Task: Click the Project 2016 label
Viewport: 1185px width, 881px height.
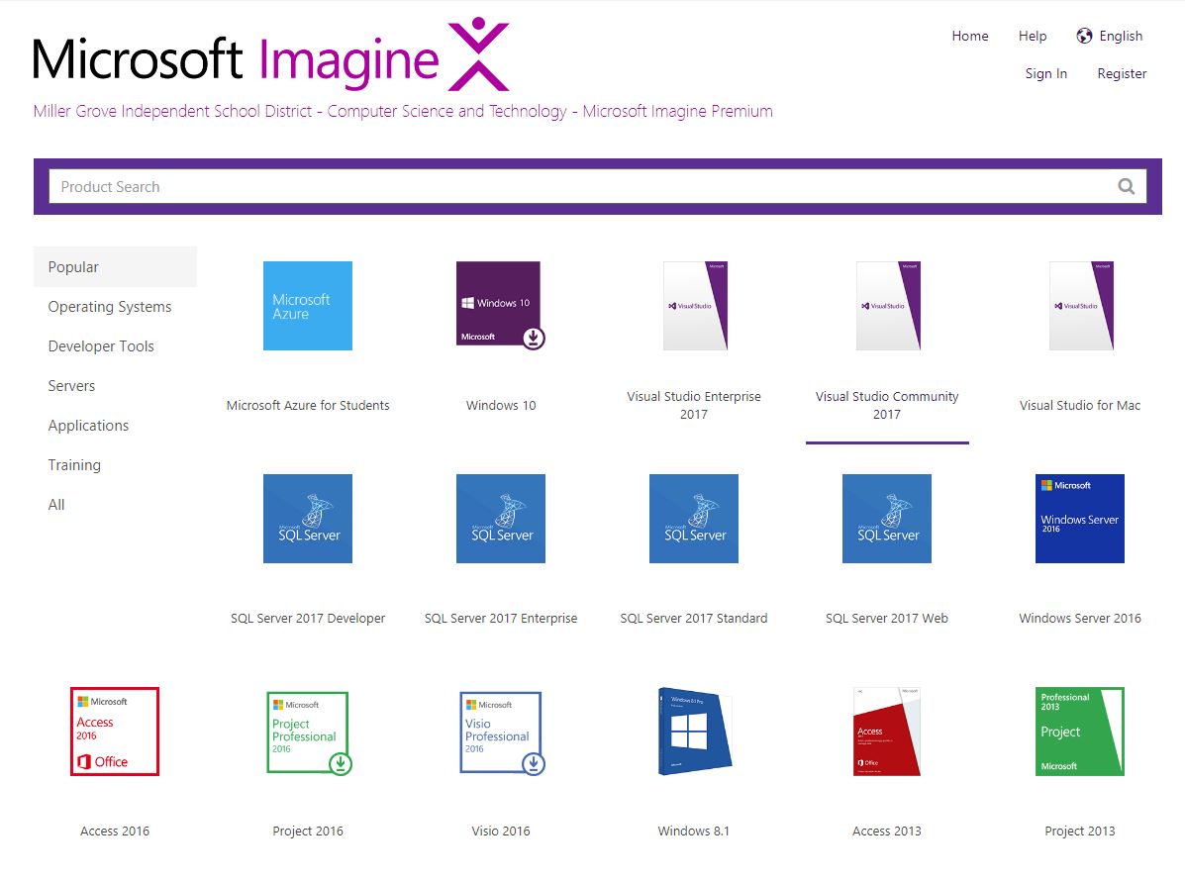Action: pyautogui.click(x=308, y=832)
